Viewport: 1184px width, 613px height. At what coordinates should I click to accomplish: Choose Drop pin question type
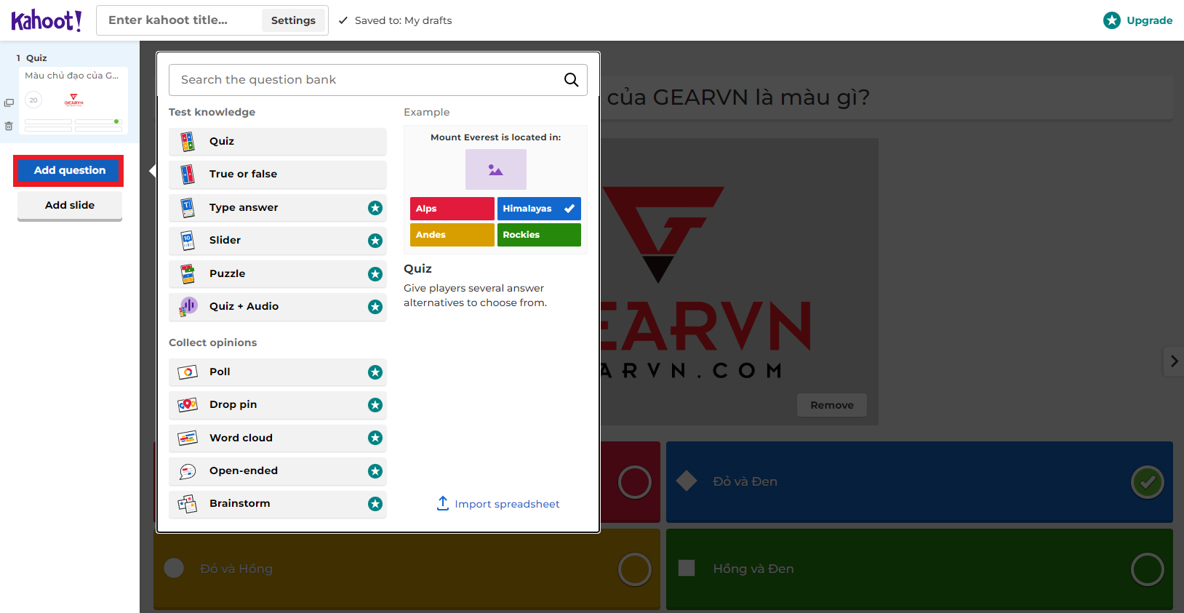pyautogui.click(x=278, y=405)
